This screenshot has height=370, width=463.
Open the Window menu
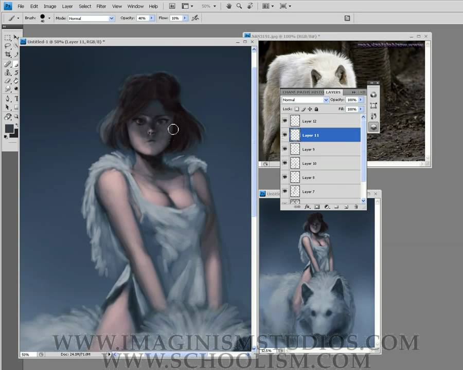pyautogui.click(x=135, y=6)
